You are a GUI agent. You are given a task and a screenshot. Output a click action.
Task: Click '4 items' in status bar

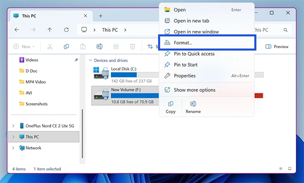19,169
